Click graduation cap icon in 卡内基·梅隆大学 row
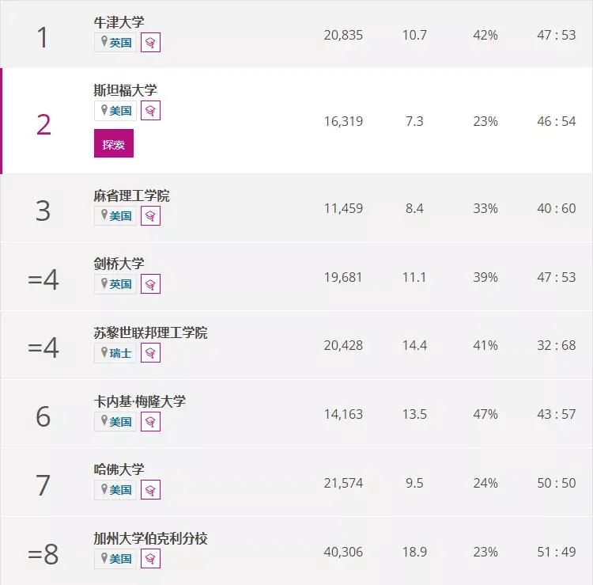The height and width of the screenshot is (585, 593). pos(150,421)
